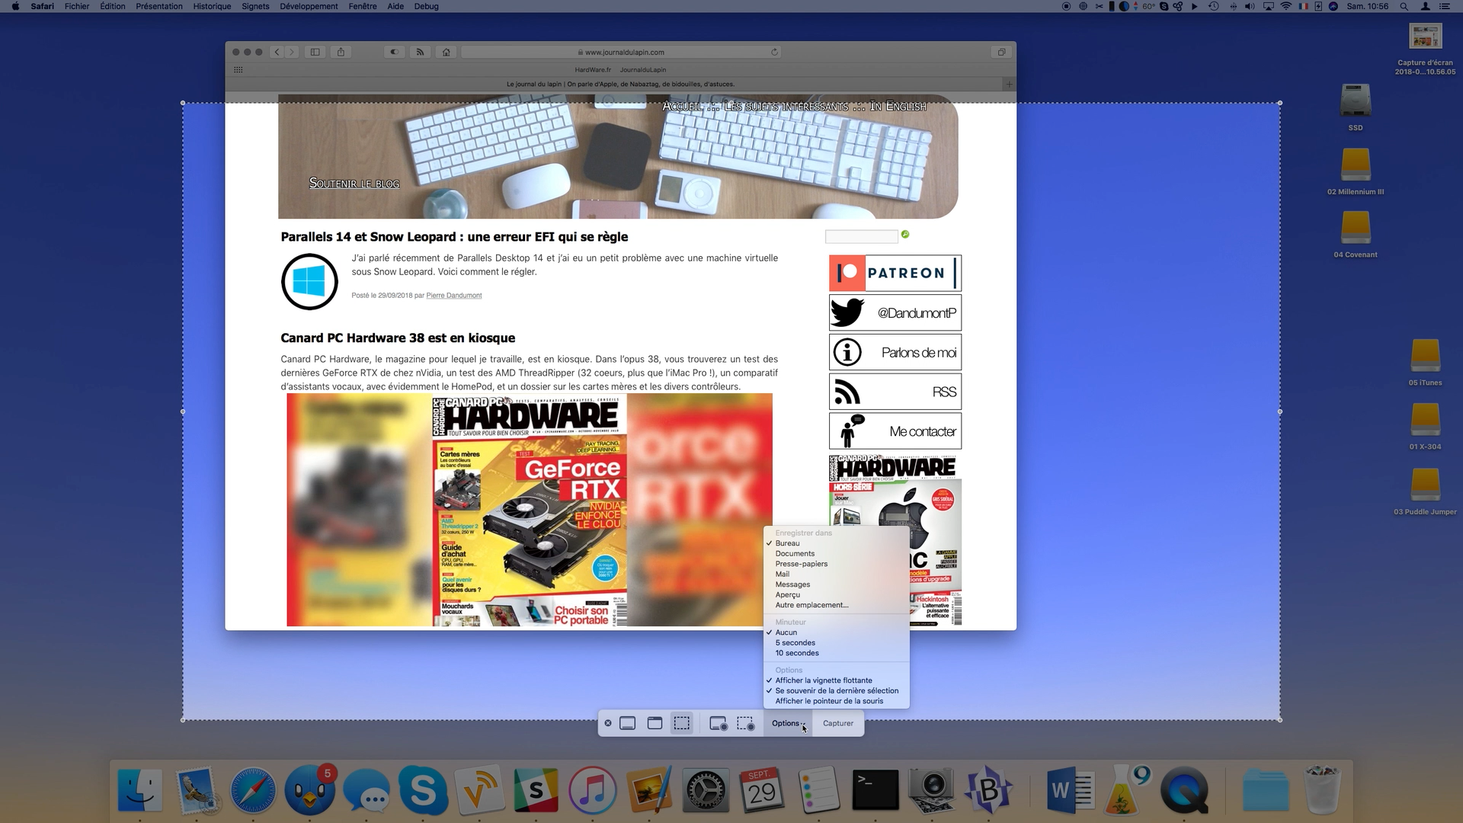Image resolution: width=1463 pixels, height=823 pixels.
Task: Open the Présentation menu
Action: click(159, 6)
